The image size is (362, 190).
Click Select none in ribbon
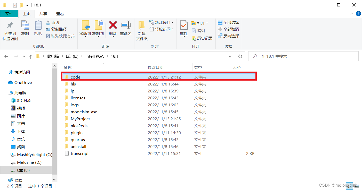coord(228,29)
